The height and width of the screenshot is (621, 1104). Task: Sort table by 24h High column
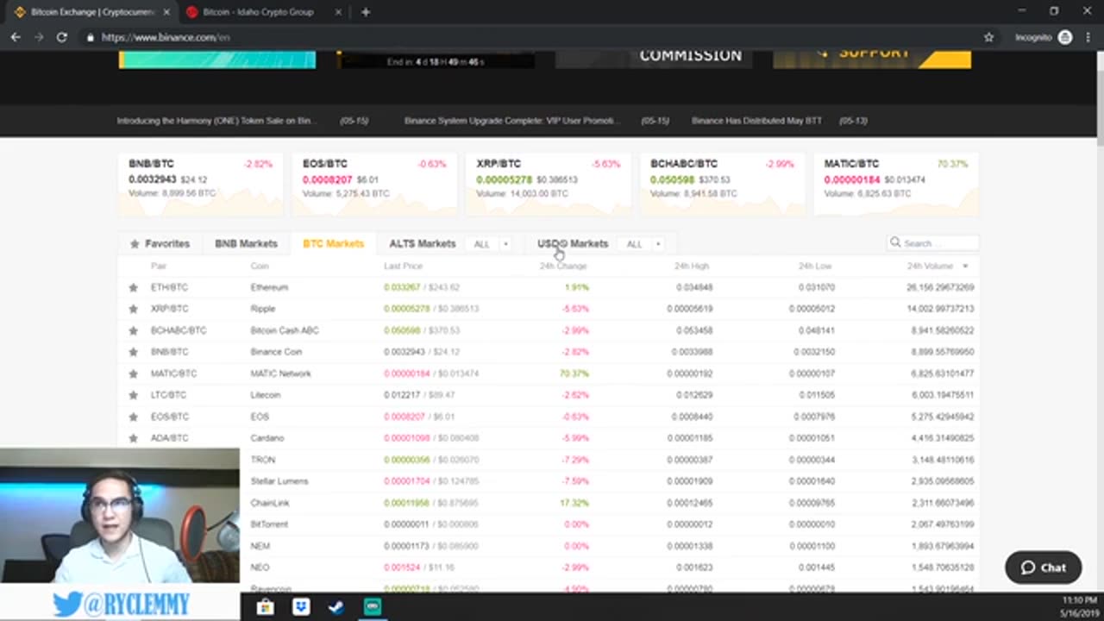pos(692,267)
